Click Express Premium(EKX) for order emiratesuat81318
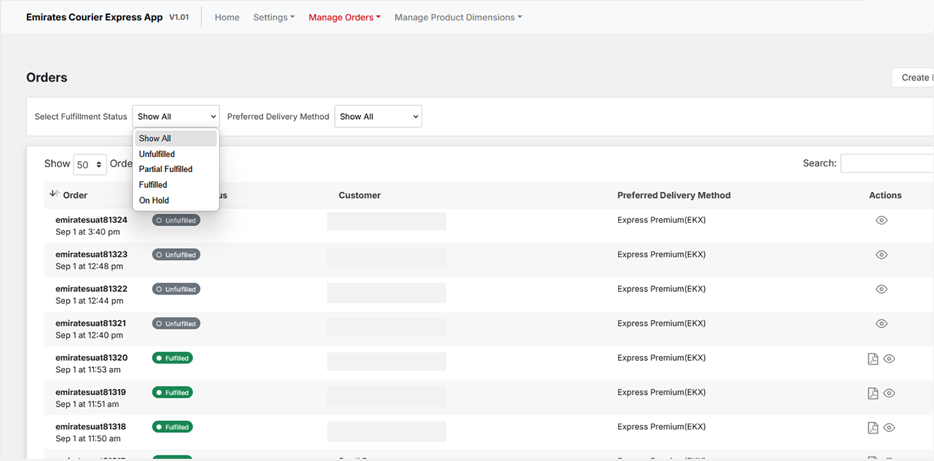 coord(661,427)
